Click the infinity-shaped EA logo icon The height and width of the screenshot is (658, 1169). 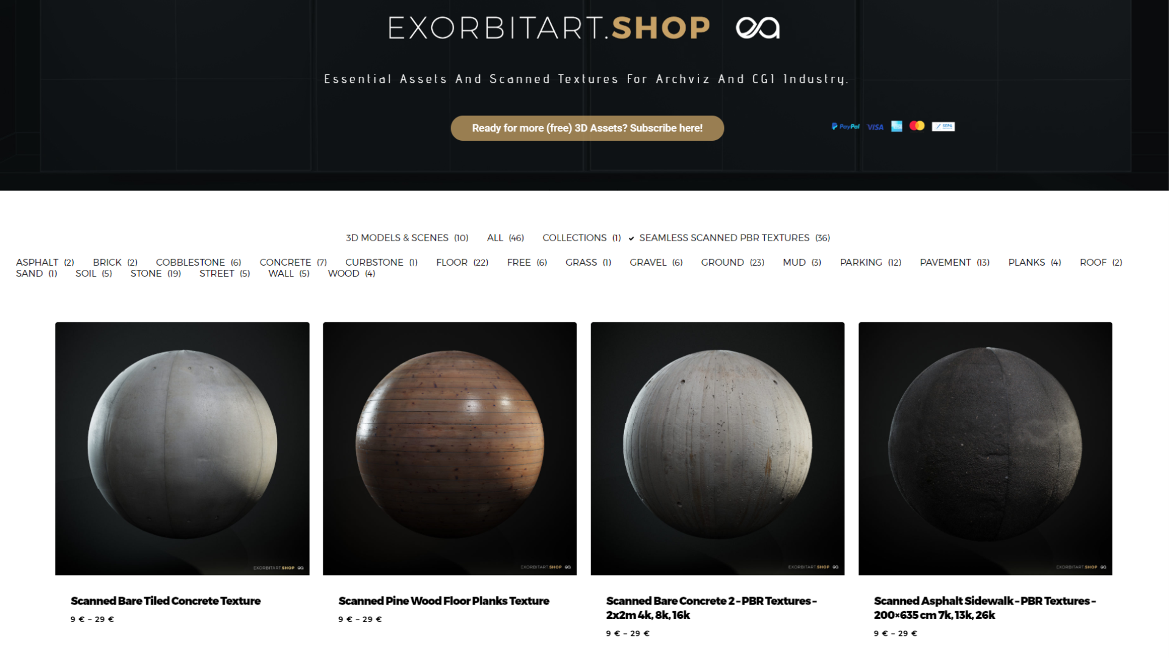click(757, 28)
